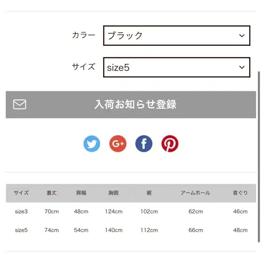Click the 首ぐり column header
262x262 pixels.
[x=240, y=193]
